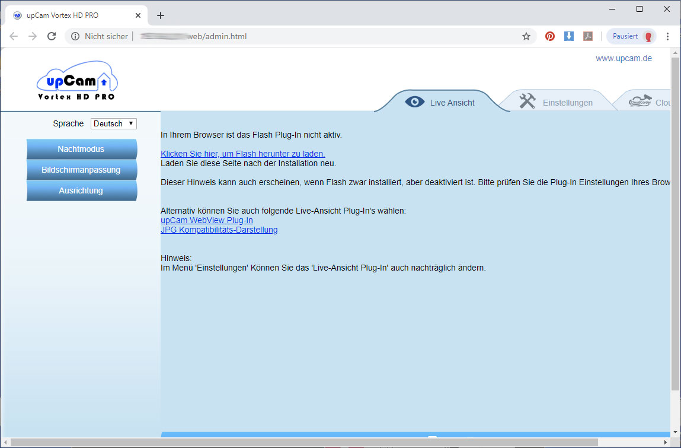Click the upCam Vortex HD PRO logo
The image size is (681, 448).
click(x=77, y=81)
